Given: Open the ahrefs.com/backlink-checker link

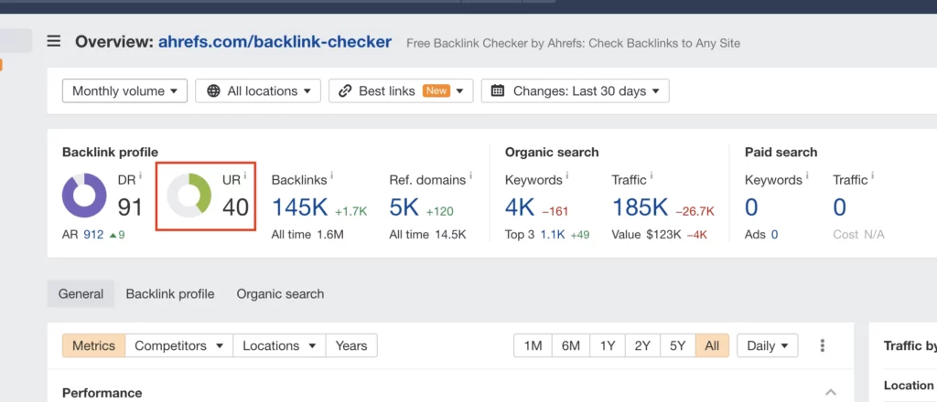Looking at the screenshot, I should click(275, 42).
